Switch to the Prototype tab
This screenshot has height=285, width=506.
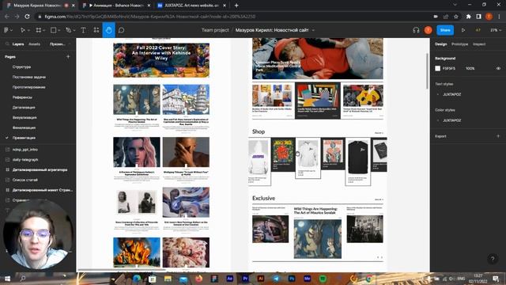tap(459, 44)
